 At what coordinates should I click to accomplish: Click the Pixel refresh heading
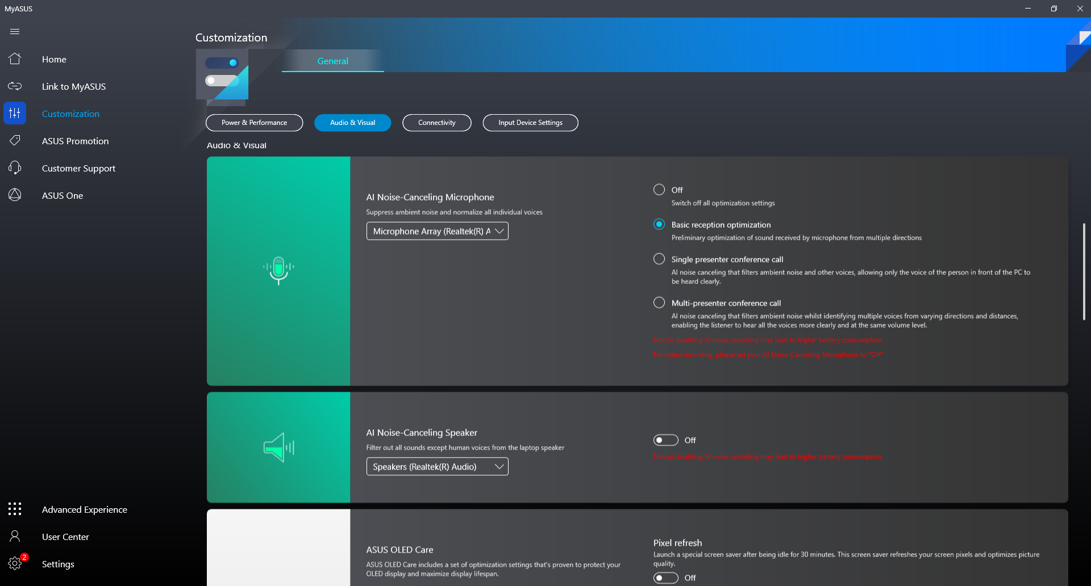[x=677, y=543]
